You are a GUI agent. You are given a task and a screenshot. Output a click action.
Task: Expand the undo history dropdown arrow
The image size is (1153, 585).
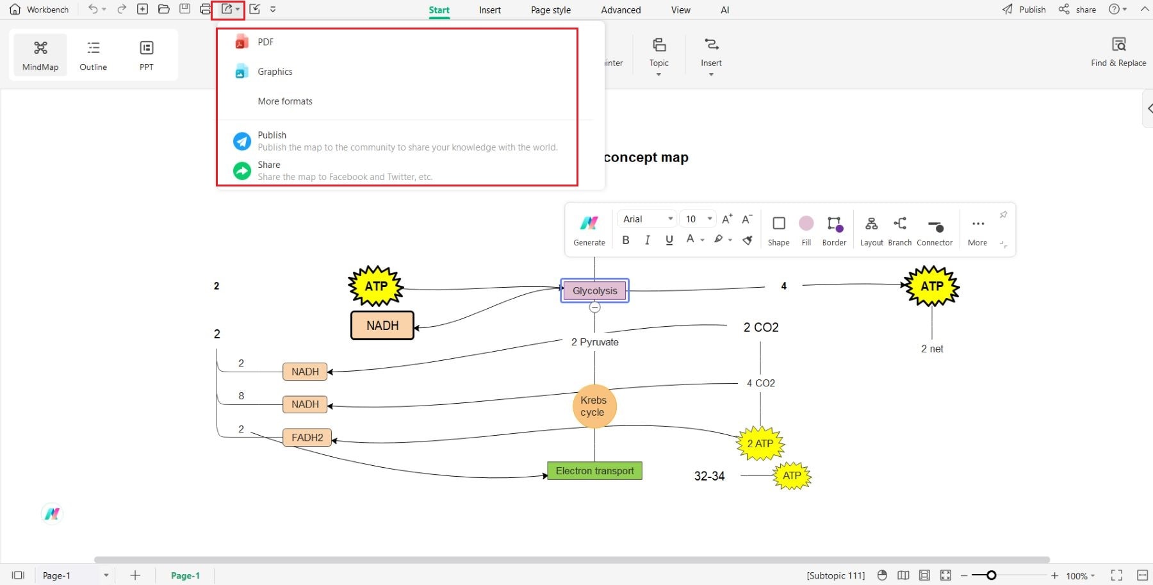(104, 10)
